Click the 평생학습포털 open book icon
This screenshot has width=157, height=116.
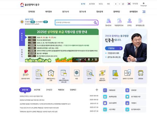point(105,97)
